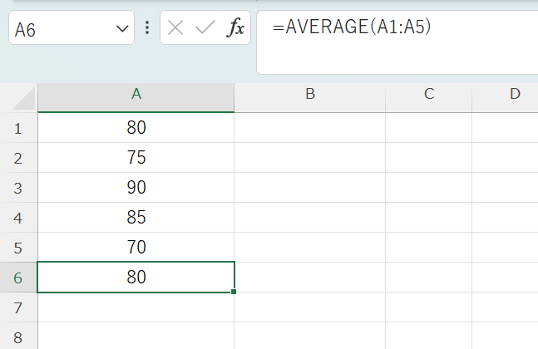Image resolution: width=538 pixels, height=349 pixels.
Task: Select cell A1 containing 80
Action: pos(136,128)
